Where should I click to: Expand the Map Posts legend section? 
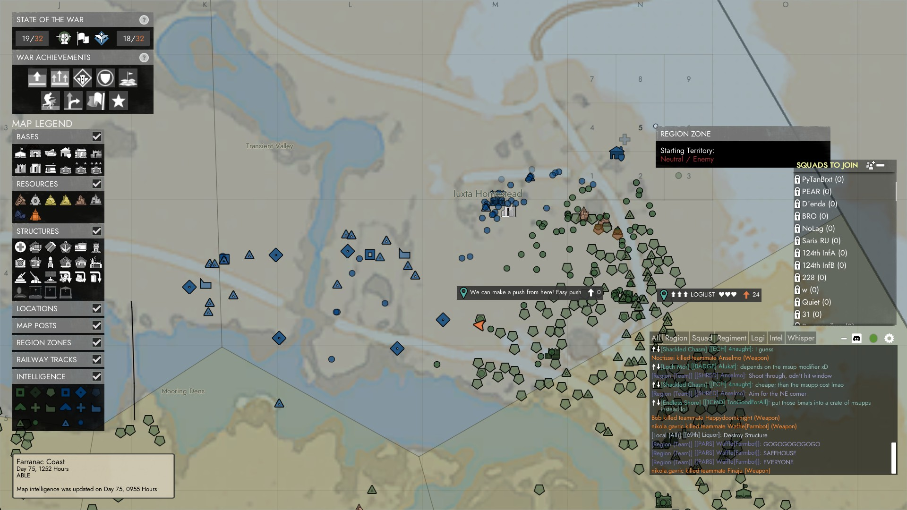click(x=36, y=325)
